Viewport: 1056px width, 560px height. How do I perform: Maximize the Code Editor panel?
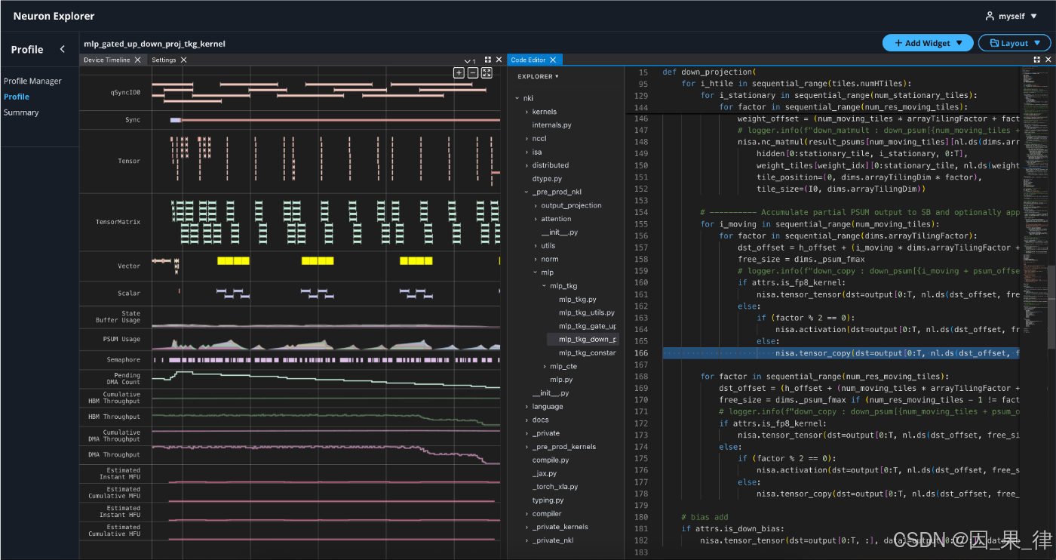click(x=1037, y=60)
